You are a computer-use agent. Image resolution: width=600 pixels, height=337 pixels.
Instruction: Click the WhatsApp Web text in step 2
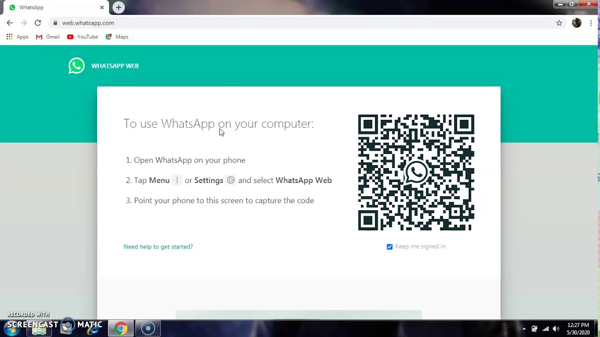click(x=304, y=180)
